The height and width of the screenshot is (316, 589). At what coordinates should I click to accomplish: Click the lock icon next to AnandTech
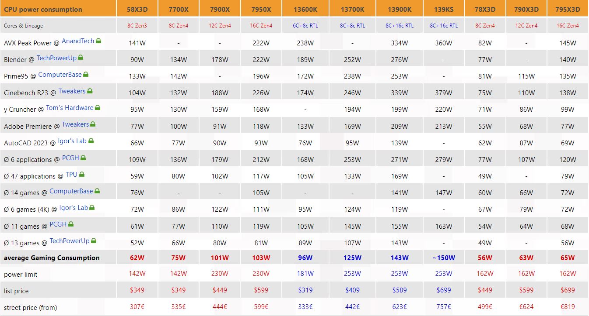point(98,41)
